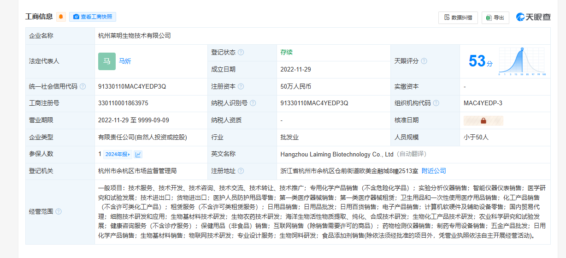Click the 数据纠错 button
This screenshot has width=566, height=258.
tap(458, 18)
